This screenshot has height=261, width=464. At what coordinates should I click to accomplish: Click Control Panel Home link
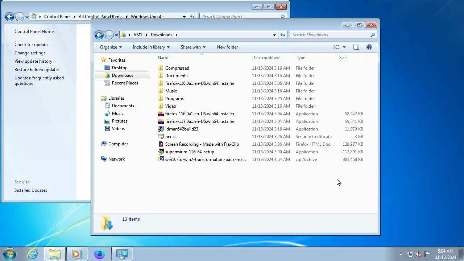[x=34, y=32]
